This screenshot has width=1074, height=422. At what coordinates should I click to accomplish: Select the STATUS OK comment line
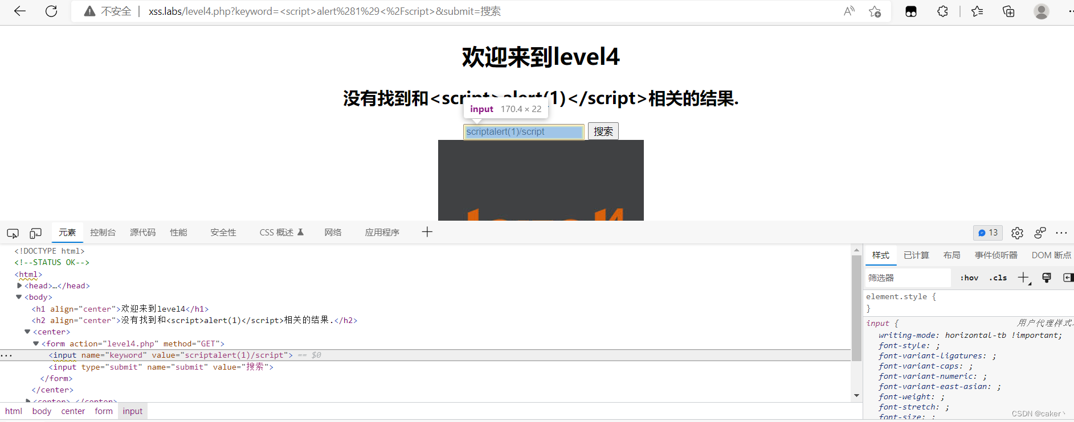52,262
